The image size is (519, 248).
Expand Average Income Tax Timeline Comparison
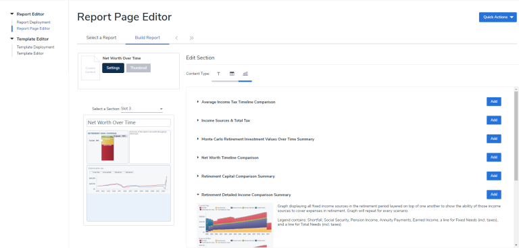198,102
